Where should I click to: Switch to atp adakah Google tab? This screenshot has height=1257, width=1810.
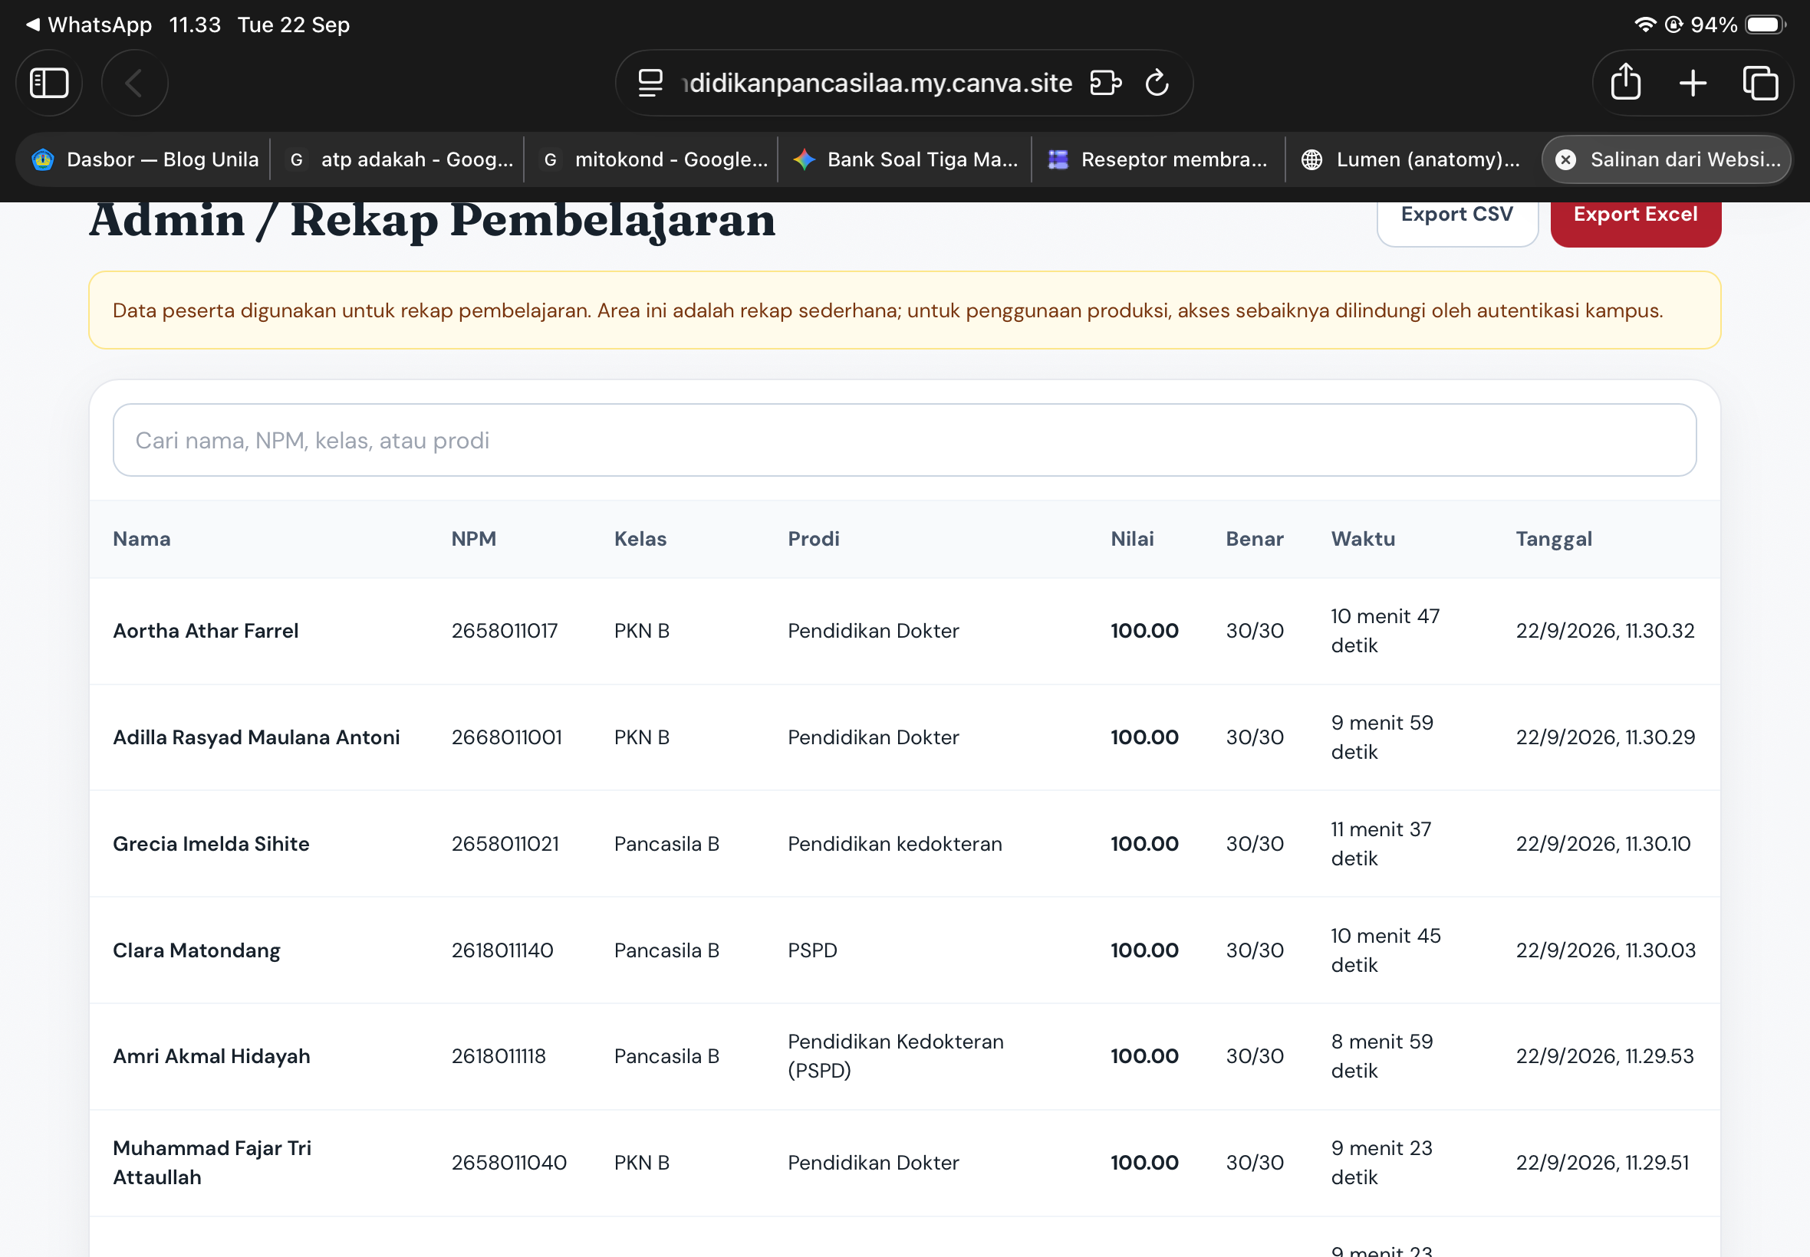tap(398, 160)
